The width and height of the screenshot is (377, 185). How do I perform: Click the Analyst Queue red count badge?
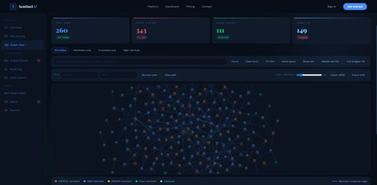(39, 61)
